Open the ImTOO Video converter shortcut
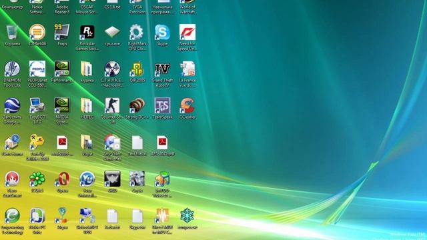The image size is (427, 240). pyautogui.click(x=162, y=179)
